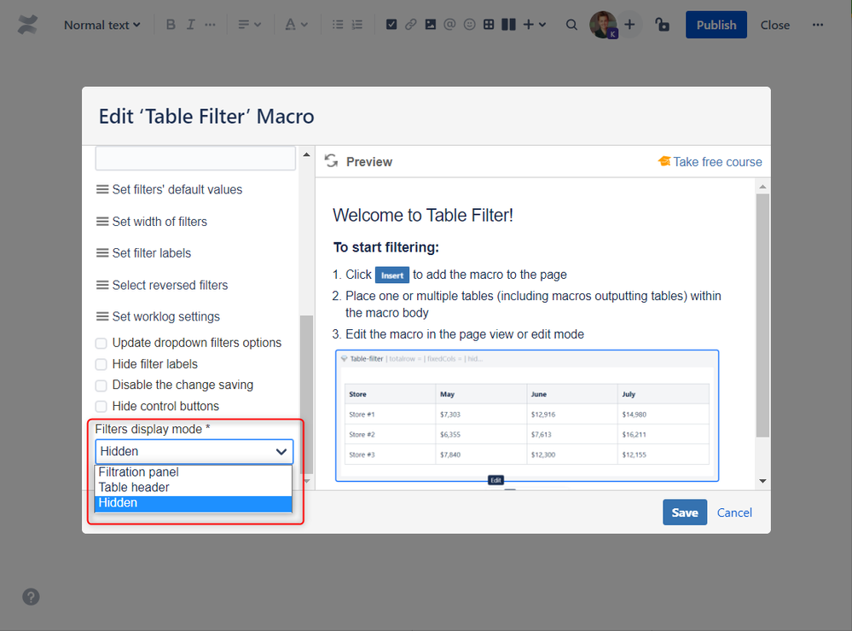Open the insert plus dropdown

point(534,25)
